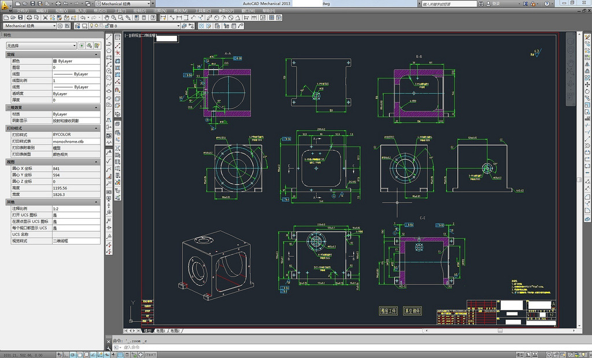Open the Mechanical 经典 workspace dropdown in title bar
The height and width of the screenshot is (358, 592).
tap(124, 3)
